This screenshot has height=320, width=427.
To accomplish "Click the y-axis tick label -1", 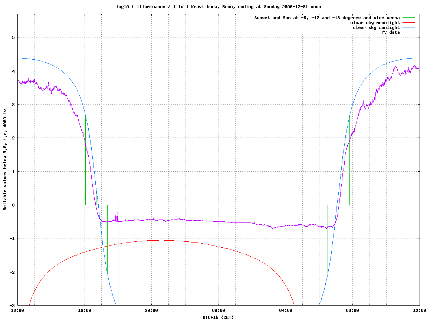I will 12,238.
